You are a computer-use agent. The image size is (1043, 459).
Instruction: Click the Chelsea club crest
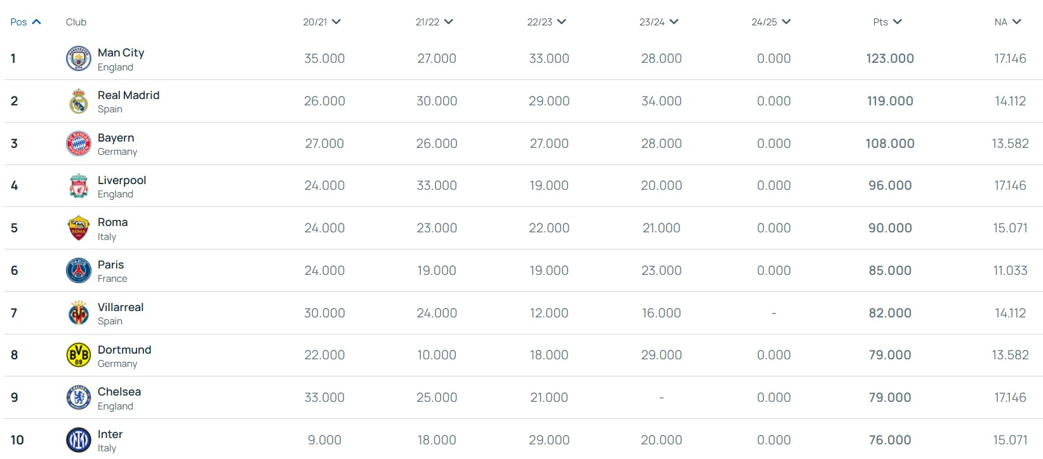(79, 397)
